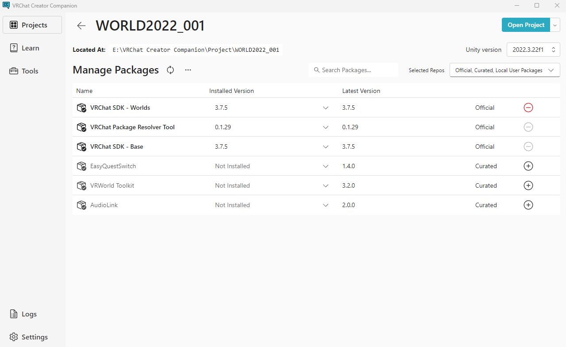Open the Unity version selector
This screenshot has height=347, width=566.
[x=533, y=50]
